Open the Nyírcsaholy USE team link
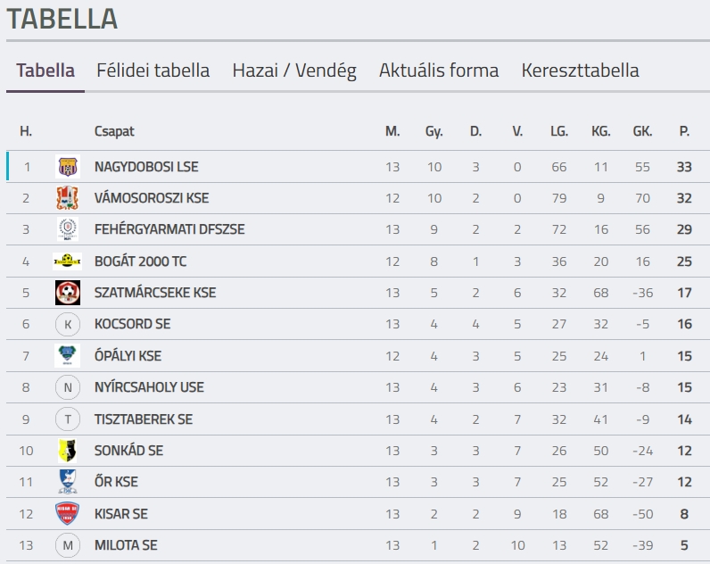The image size is (710, 564). click(x=149, y=387)
